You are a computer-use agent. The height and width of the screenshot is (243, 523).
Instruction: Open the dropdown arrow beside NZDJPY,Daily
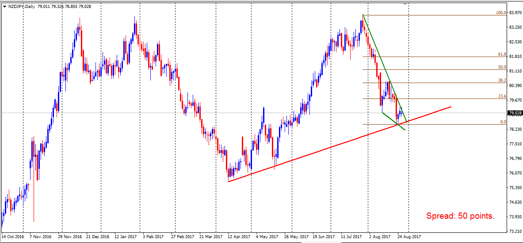tap(4, 6)
